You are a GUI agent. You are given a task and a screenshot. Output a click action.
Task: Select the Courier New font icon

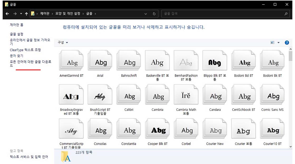[x=215, y=129]
